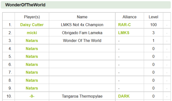
Task: Click the Name column header
Action: click(x=82, y=17)
